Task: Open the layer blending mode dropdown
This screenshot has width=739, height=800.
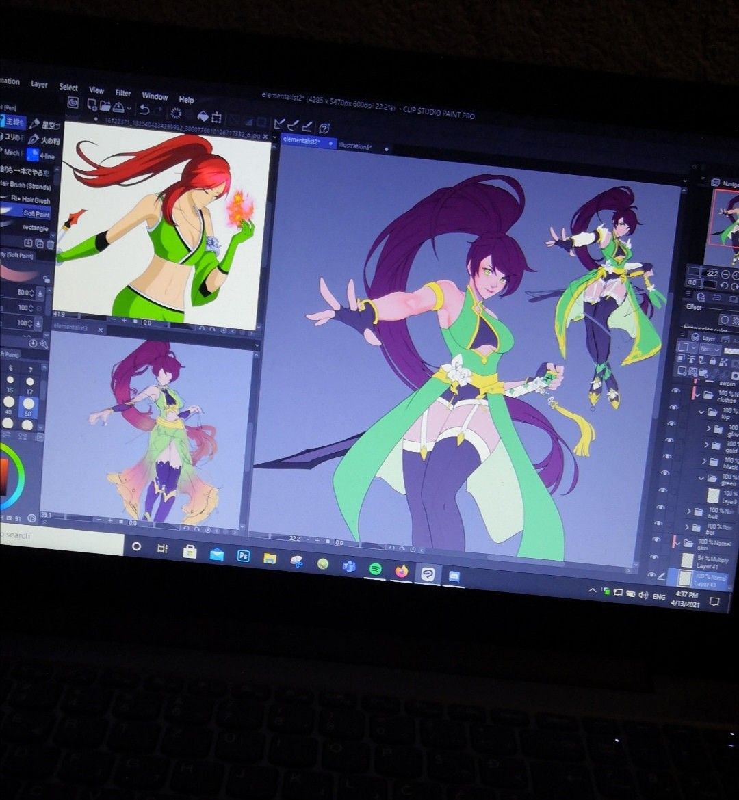Action: 710,349
